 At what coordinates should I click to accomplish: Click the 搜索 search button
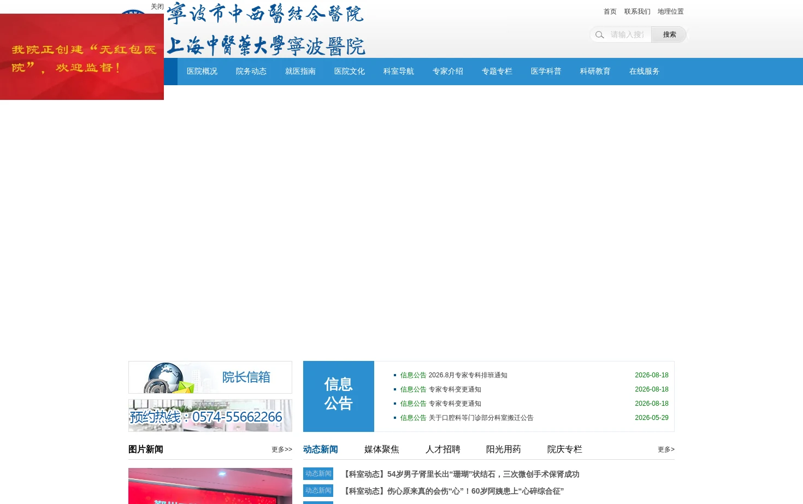pyautogui.click(x=669, y=34)
